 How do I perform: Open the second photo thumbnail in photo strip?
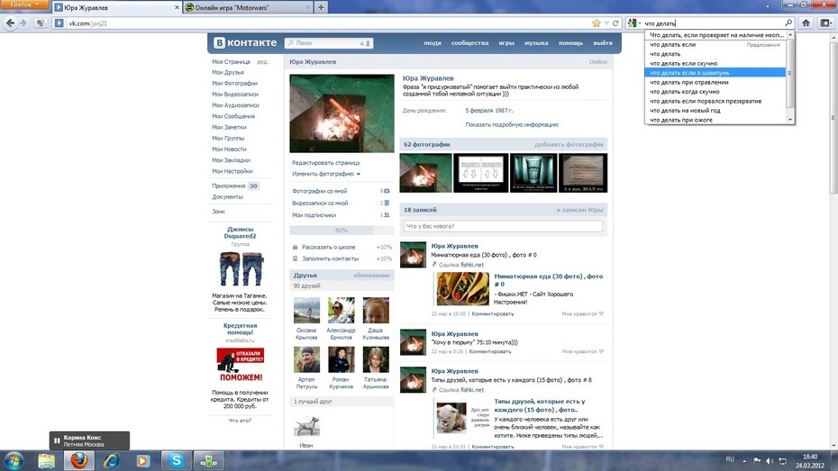click(x=481, y=173)
